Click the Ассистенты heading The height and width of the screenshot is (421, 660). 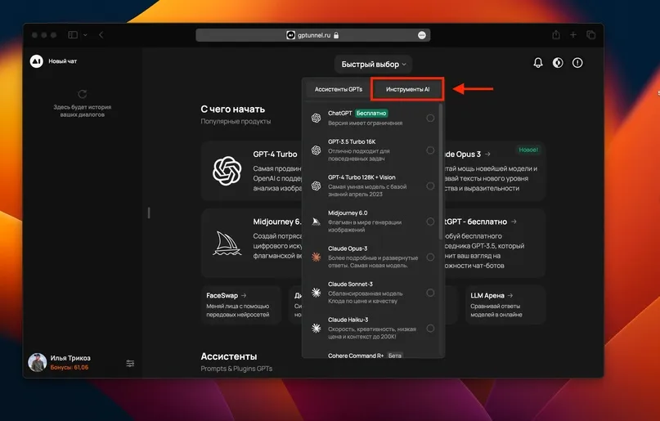coord(228,356)
